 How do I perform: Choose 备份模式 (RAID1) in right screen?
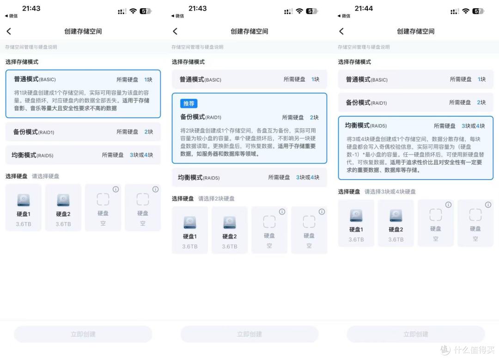(x=416, y=102)
